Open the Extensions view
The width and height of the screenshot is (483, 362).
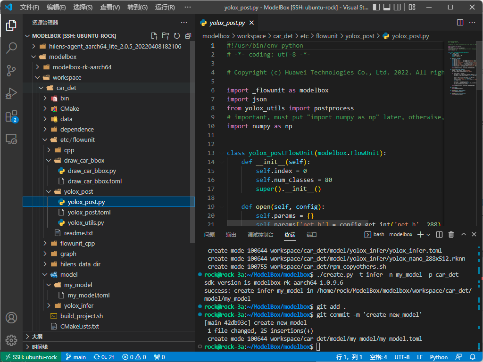[11, 116]
